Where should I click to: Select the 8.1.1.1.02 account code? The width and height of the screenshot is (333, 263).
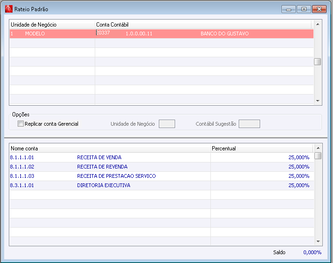coord(22,167)
